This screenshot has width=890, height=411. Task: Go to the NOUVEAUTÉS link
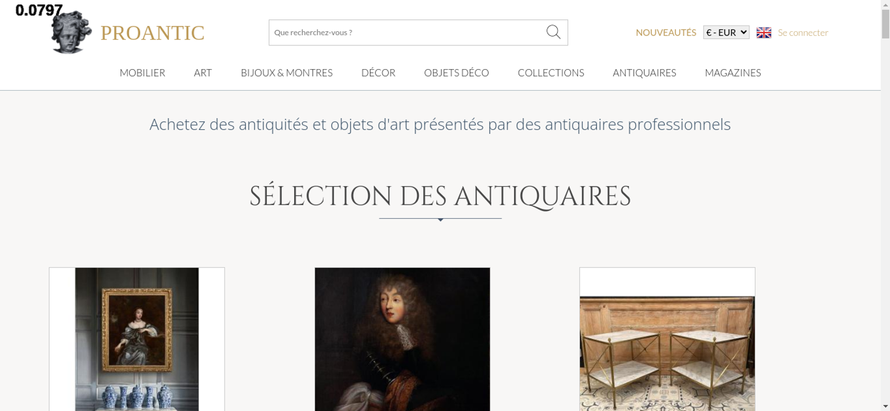666,33
